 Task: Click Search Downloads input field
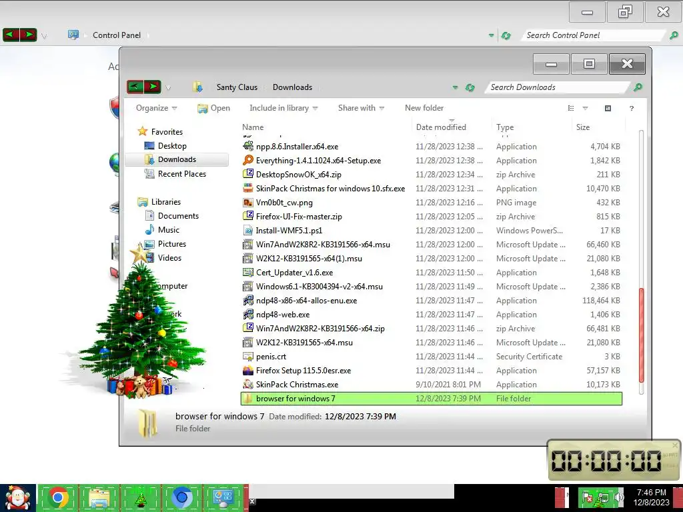tap(558, 87)
